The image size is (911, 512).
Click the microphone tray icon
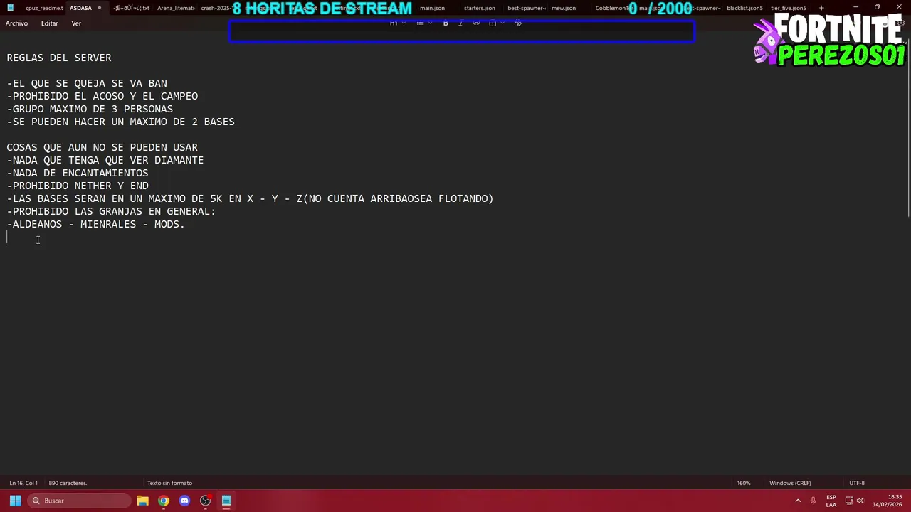(x=813, y=501)
